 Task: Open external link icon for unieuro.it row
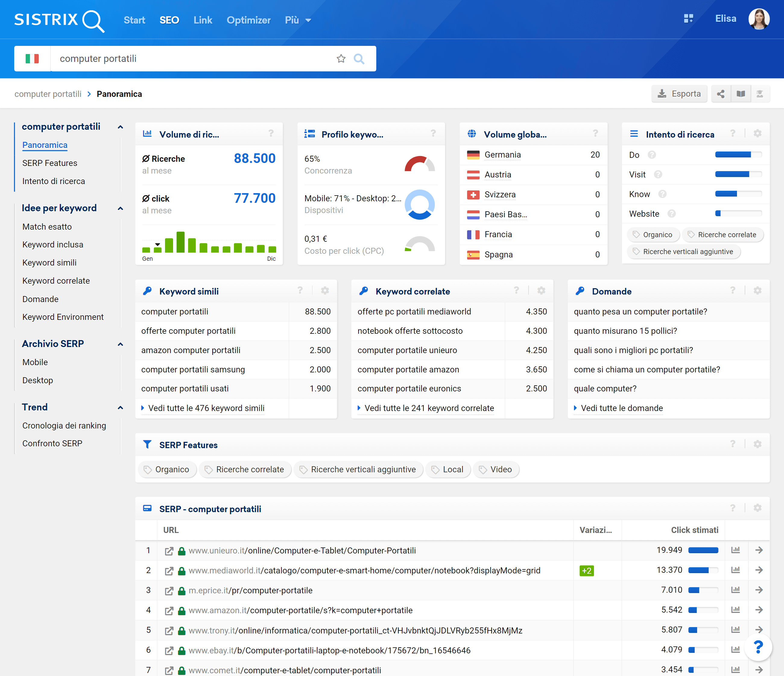pos(169,551)
